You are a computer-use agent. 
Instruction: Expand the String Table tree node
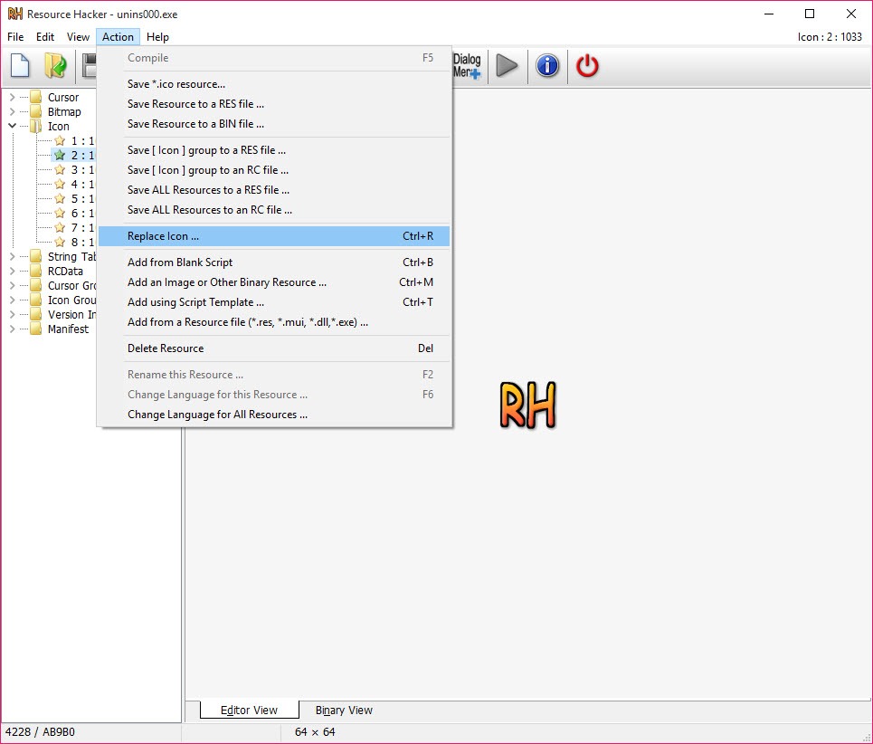[x=13, y=257]
